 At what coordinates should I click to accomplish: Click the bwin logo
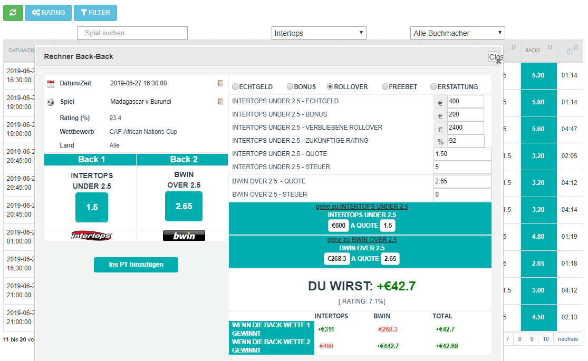[184, 236]
